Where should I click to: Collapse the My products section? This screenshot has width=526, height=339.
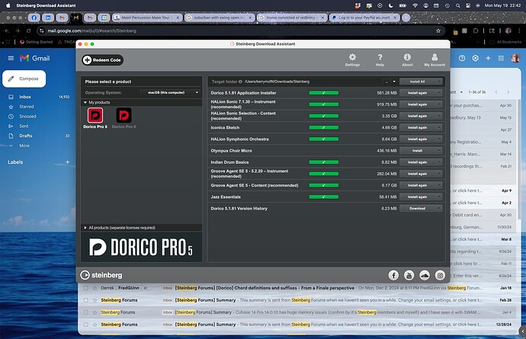85,102
